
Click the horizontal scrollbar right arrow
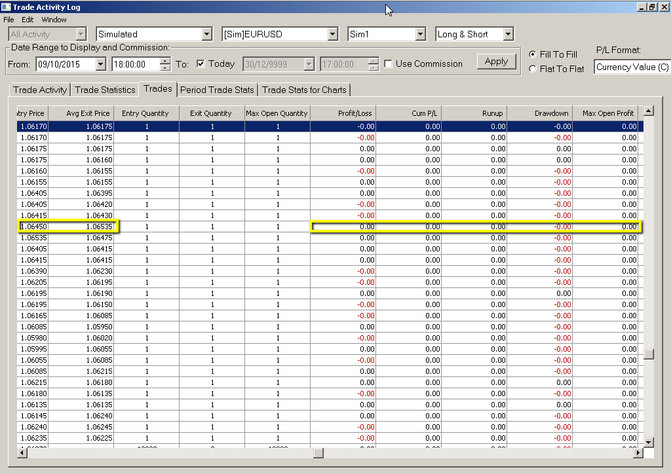[x=638, y=452]
